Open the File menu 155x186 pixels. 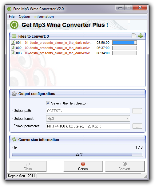(12, 17)
